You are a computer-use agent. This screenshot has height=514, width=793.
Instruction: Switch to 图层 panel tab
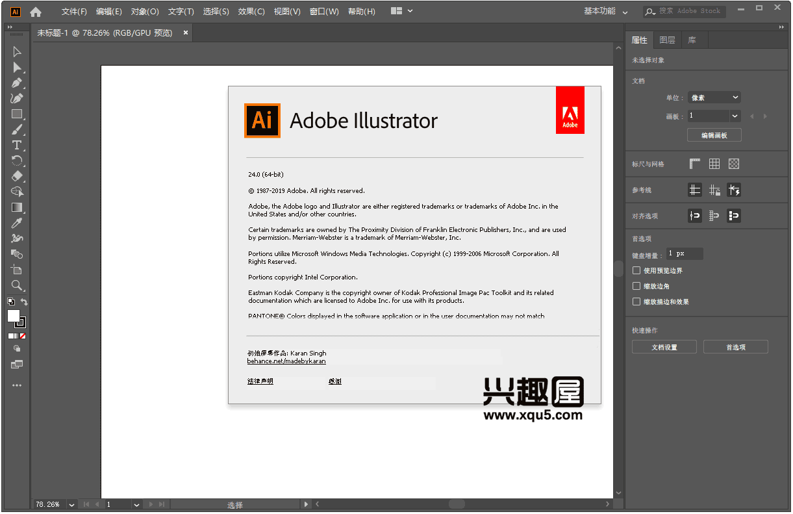[667, 40]
